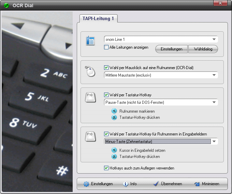Toggle 'Wahl per Mausklick auf eine Rufnummer' checkbox
The image size is (232, 194).
click(x=106, y=67)
